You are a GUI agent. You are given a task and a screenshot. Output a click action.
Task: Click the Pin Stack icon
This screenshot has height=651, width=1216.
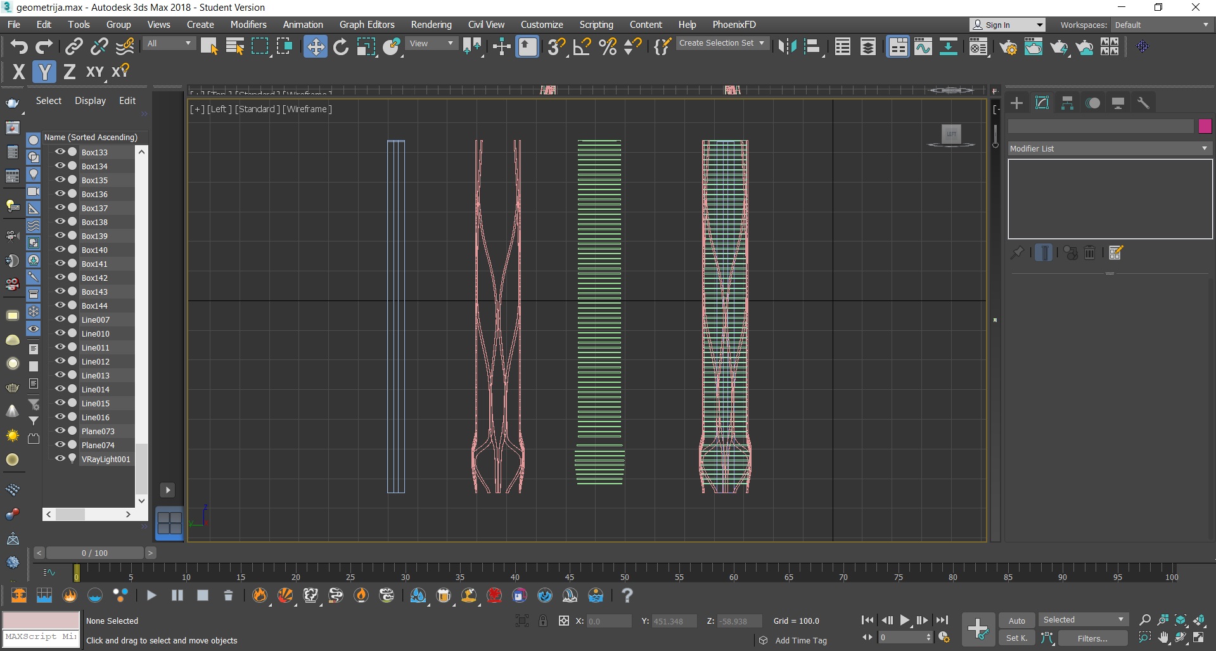coord(1016,253)
